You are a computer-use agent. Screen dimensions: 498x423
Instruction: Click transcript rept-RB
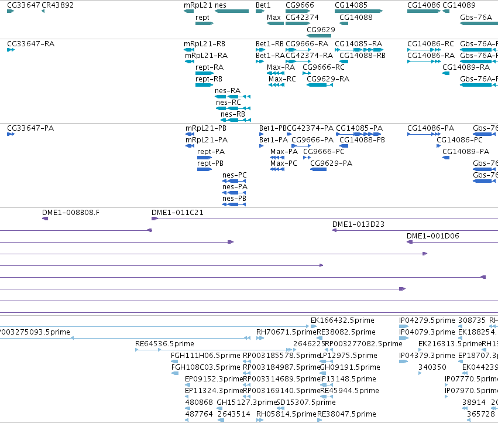click(x=209, y=79)
